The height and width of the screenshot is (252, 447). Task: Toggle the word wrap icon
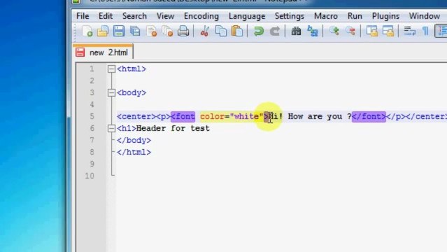pos(410,31)
